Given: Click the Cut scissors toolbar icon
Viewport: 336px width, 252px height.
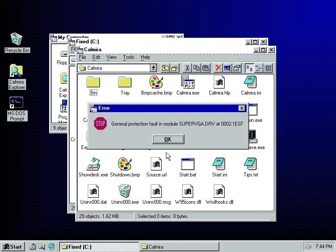Looking at the screenshot, I should pos(187,68).
